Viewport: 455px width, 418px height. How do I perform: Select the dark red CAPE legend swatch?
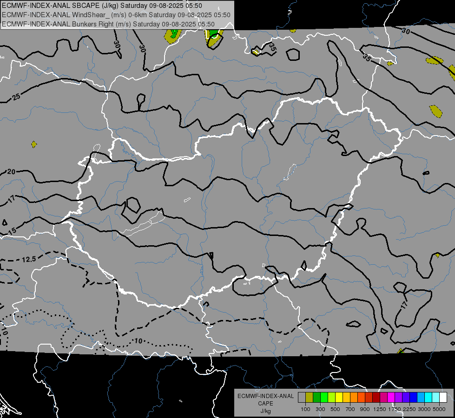[x=376, y=398]
